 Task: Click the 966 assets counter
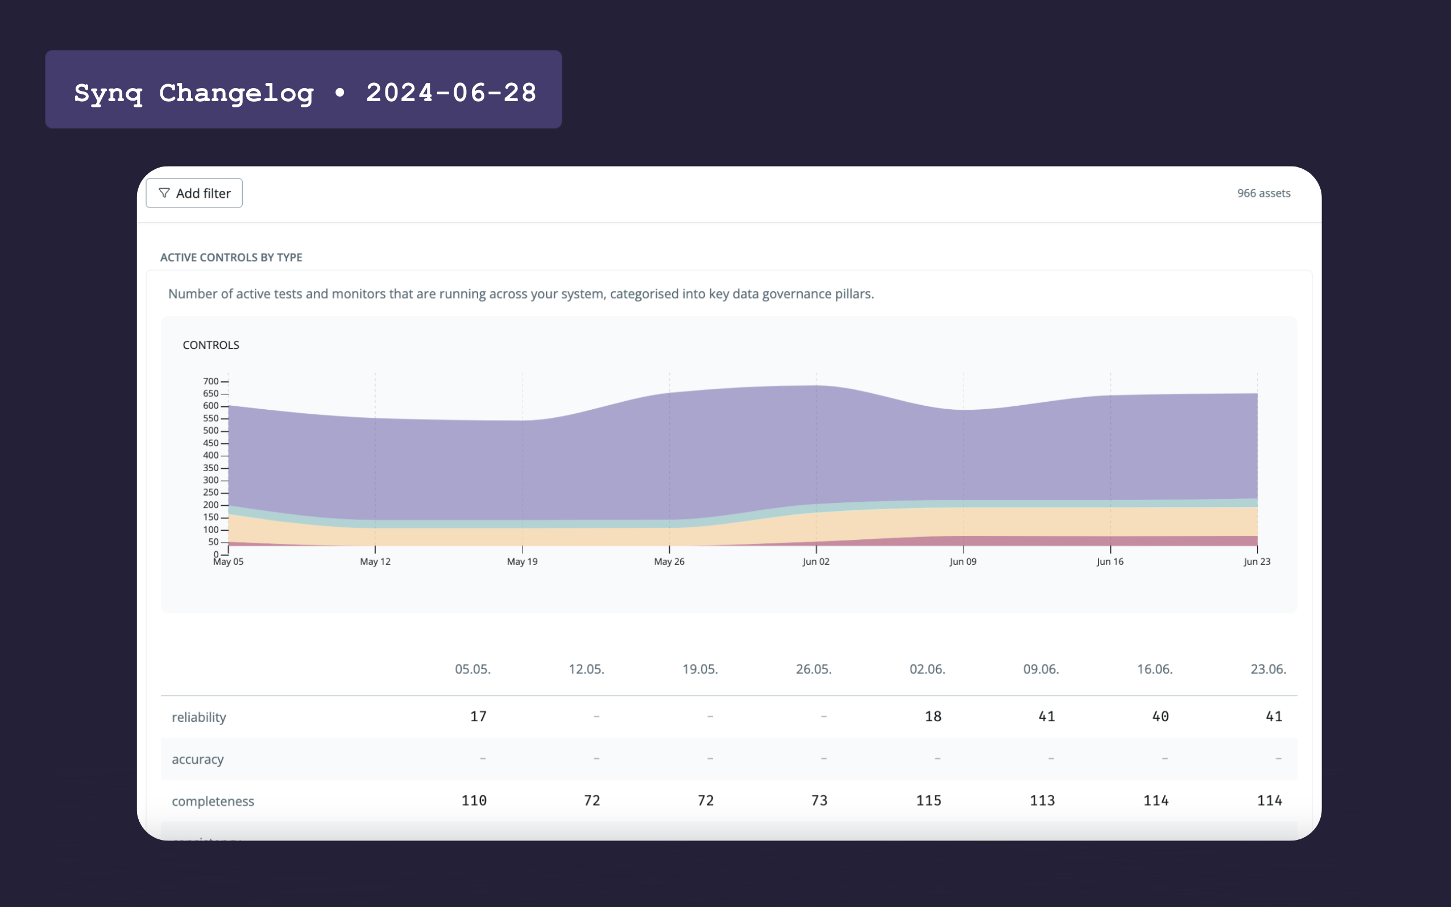tap(1263, 193)
